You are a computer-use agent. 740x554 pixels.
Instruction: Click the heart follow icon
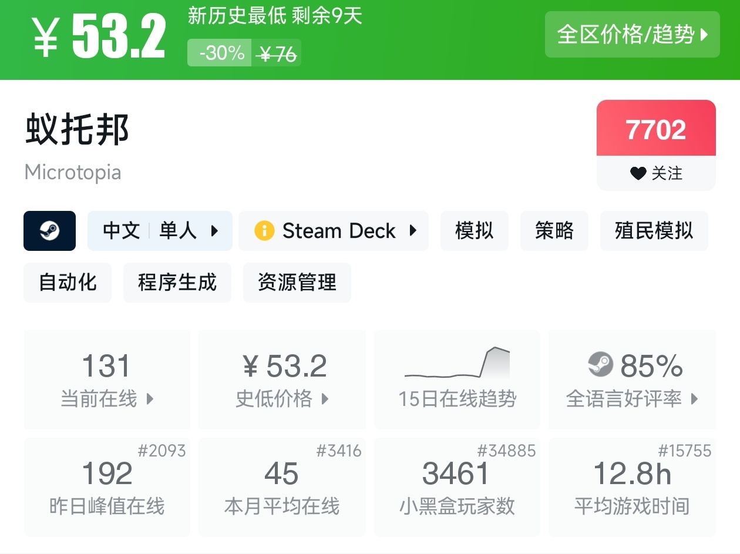pos(638,173)
